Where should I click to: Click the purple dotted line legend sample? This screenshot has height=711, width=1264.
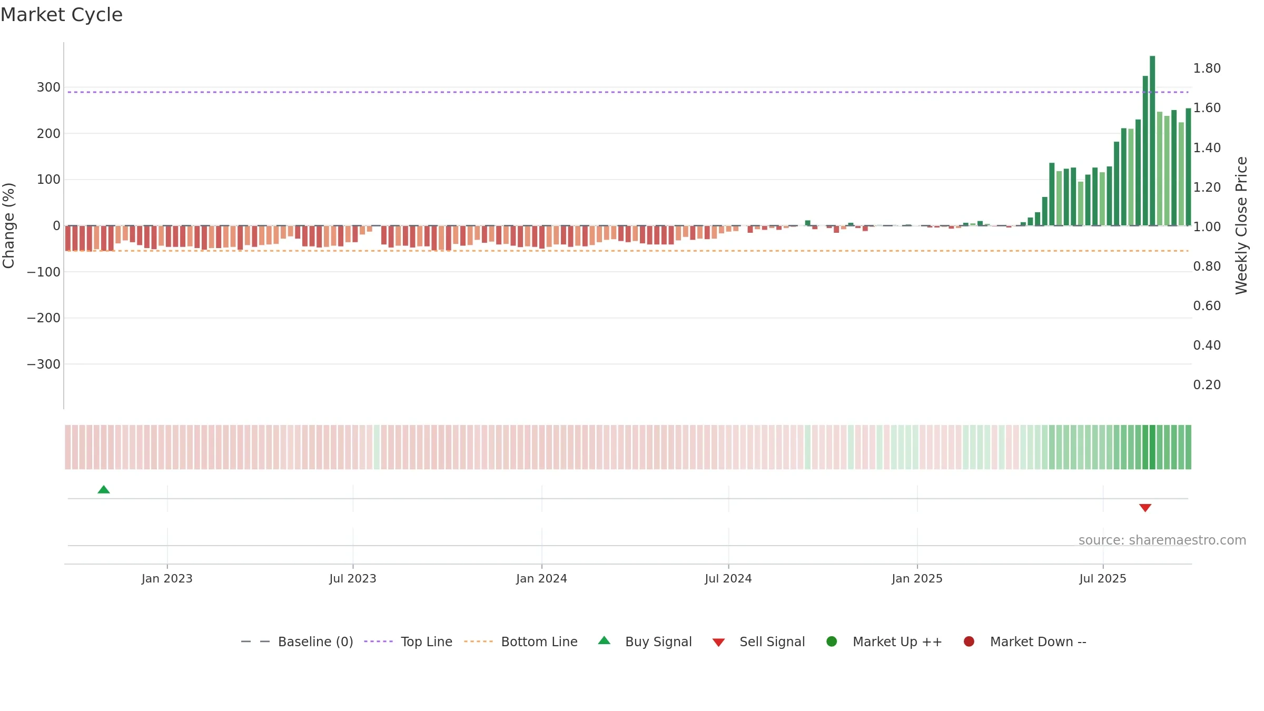tap(378, 641)
